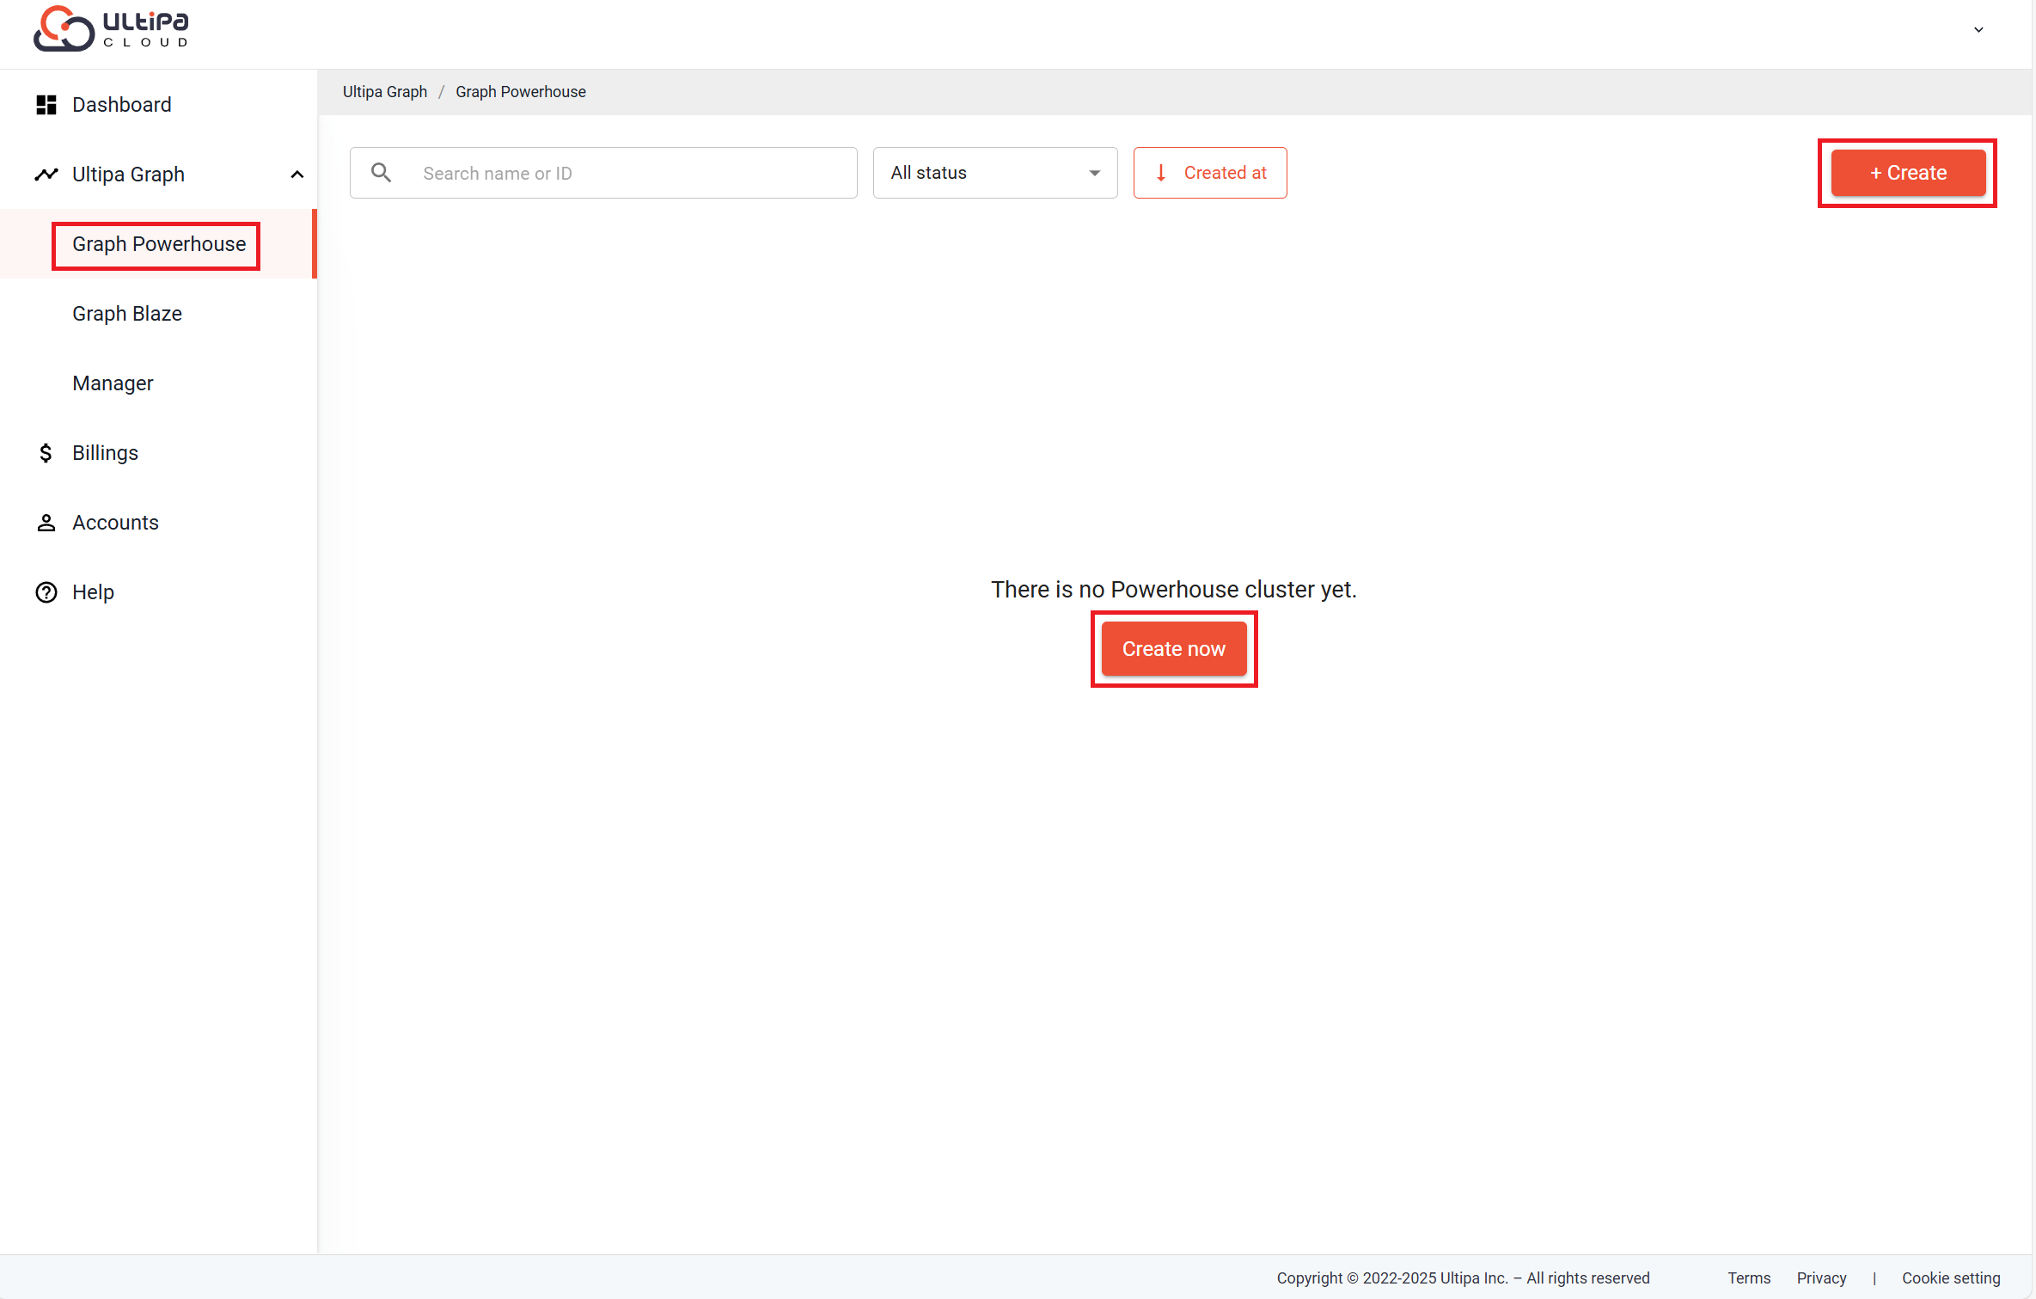Collapse the Ultipa Graph menu chevron
Viewport: 2036px width, 1299px height.
click(297, 175)
